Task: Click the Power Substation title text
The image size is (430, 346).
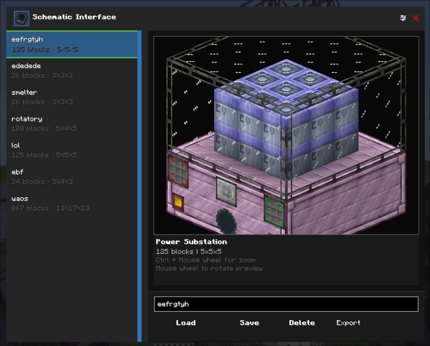Action: [191, 242]
